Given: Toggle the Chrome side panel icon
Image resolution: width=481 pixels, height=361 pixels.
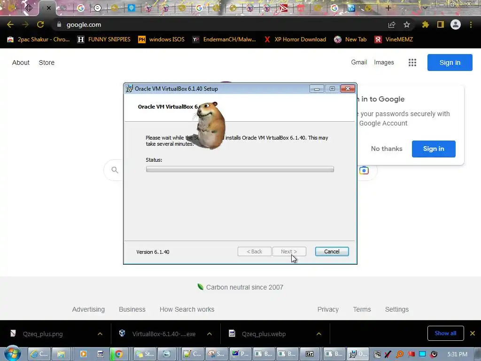Looking at the screenshot, I should [x=441, y=24].
